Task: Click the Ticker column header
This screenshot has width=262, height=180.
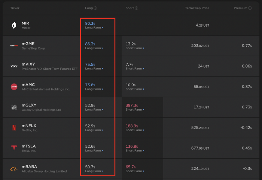Action: click(15, 8)
